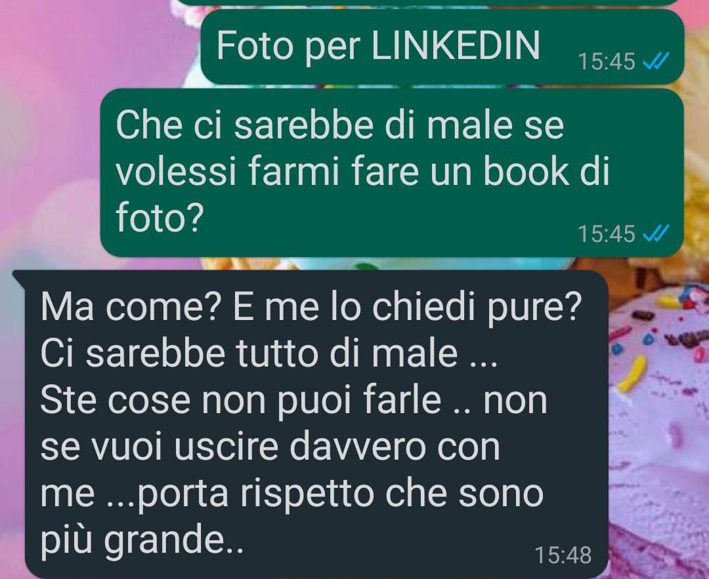Tap the 15:45 timestamp beside "Foto per LINKEDIN"
This screenshot has width=709, height=579.
(x=607, y=62)
